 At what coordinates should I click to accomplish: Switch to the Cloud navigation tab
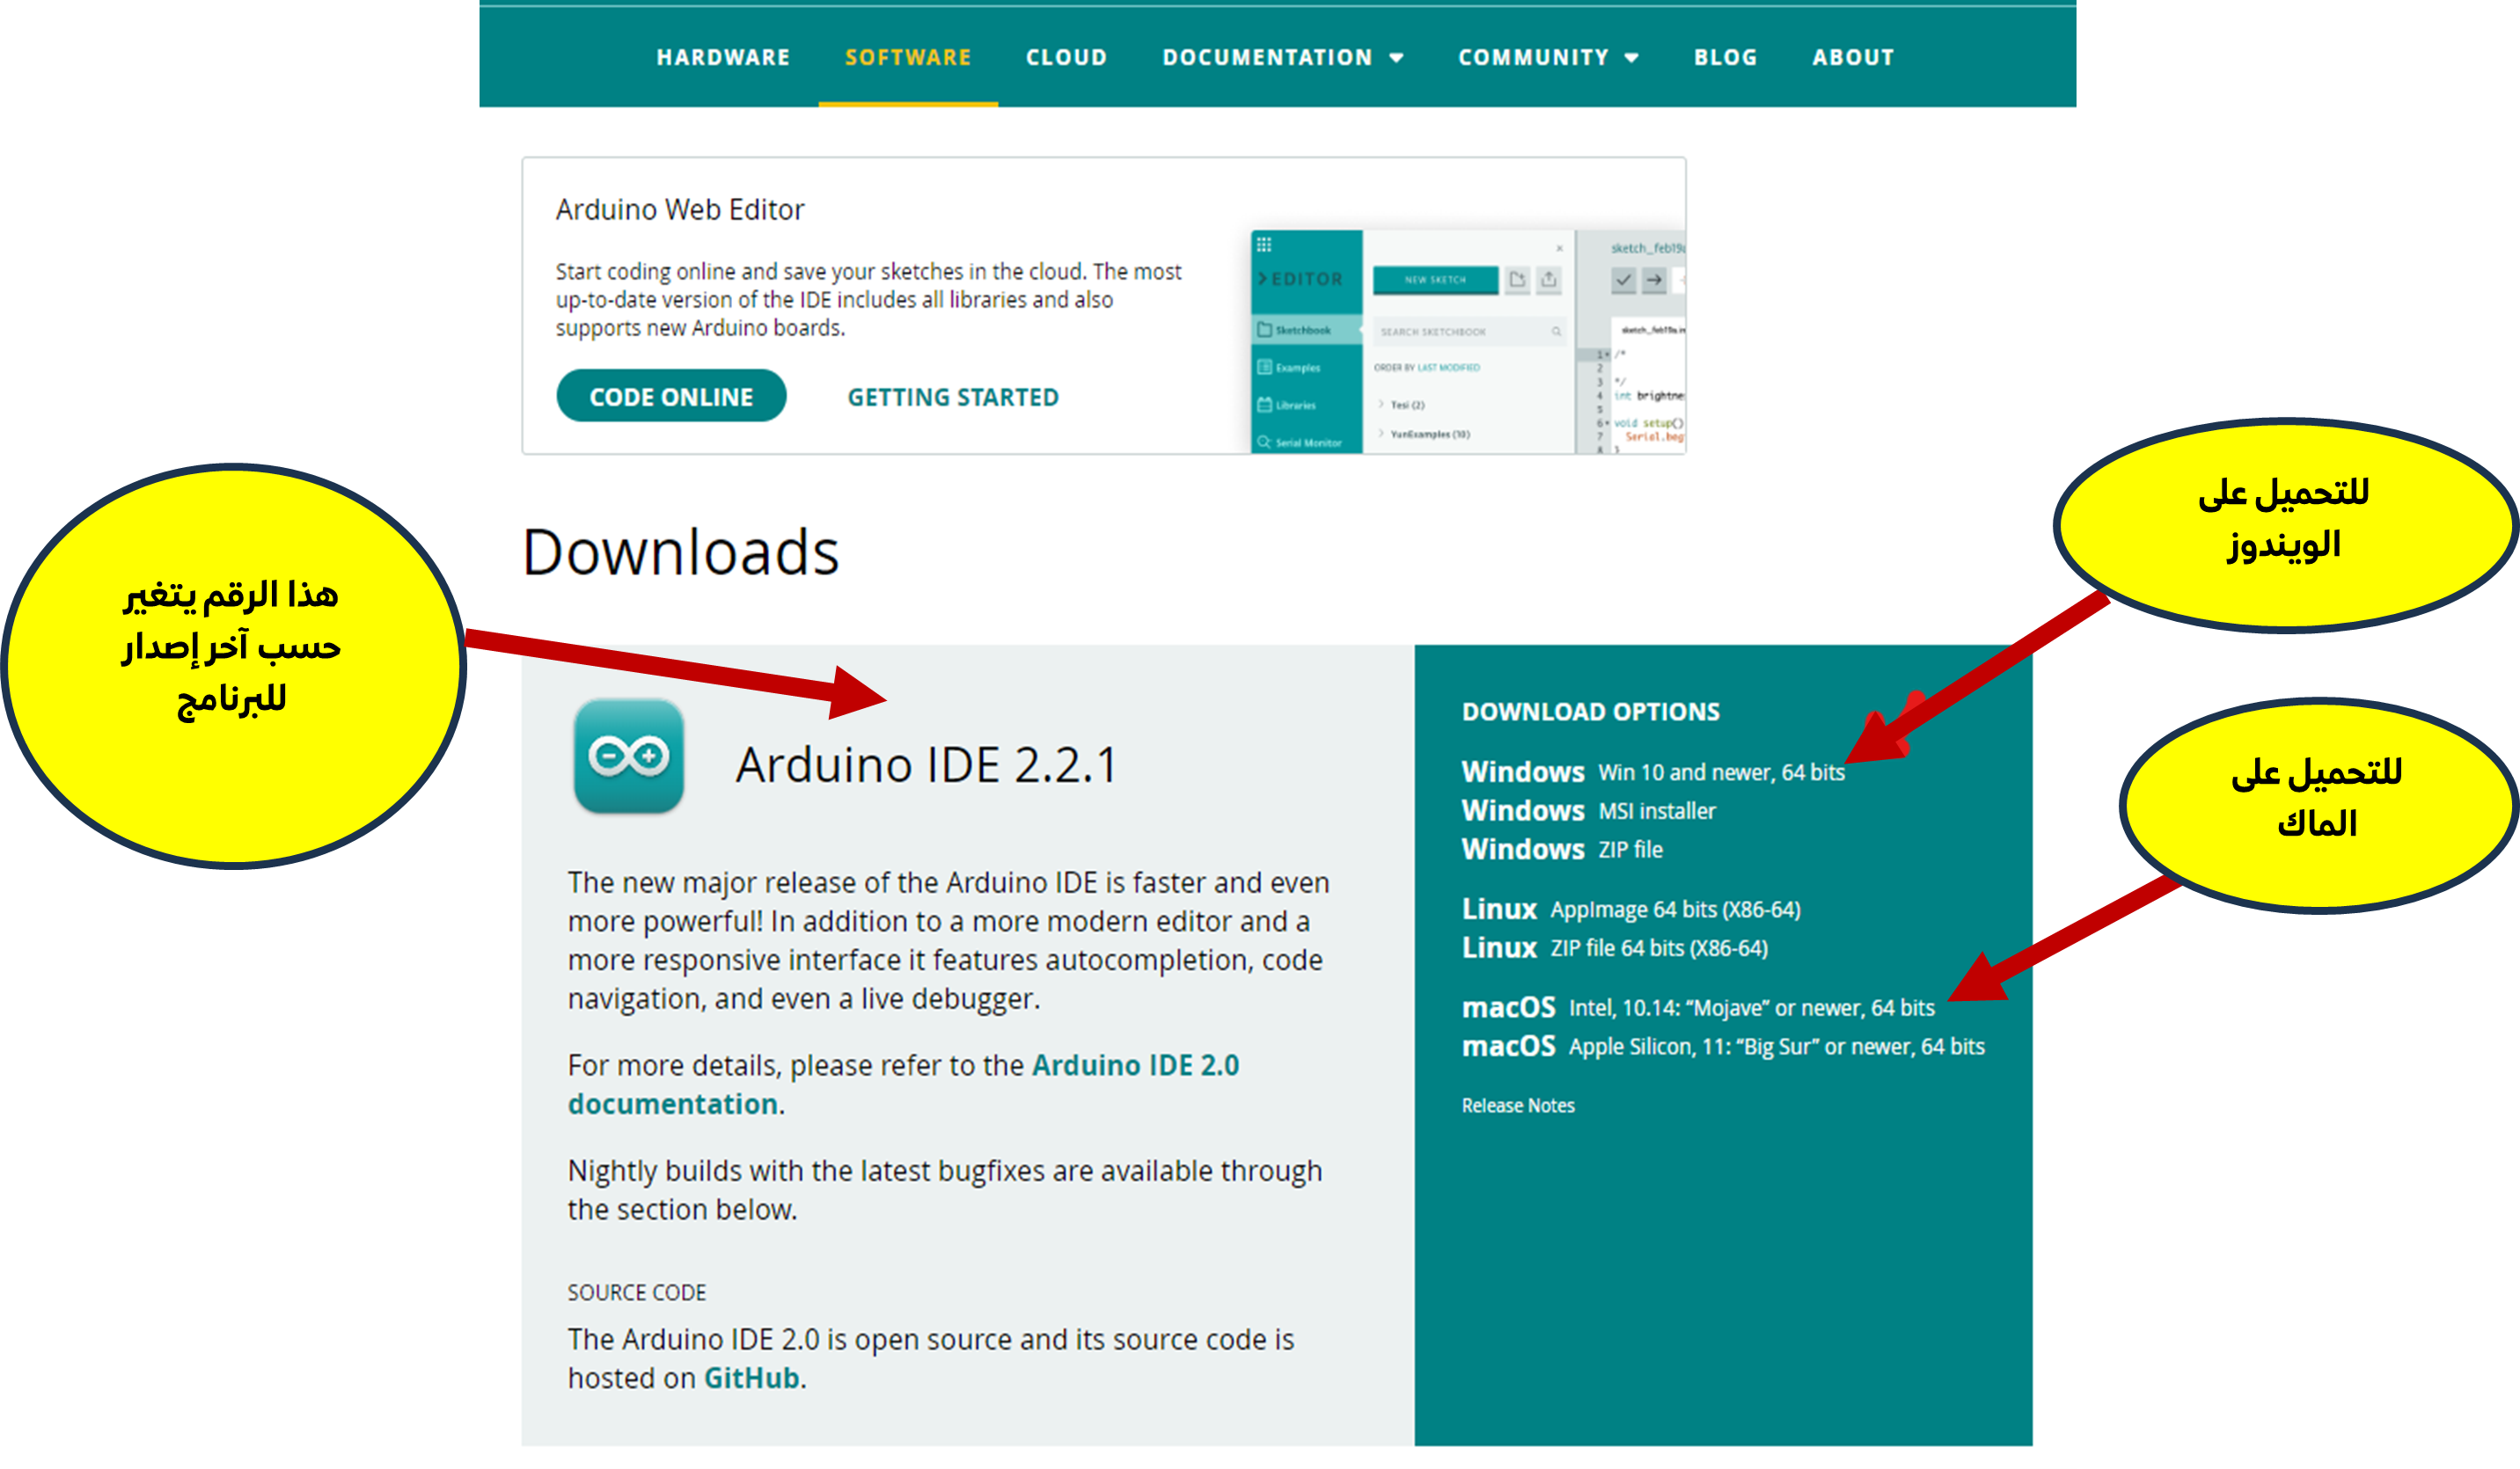pos(1066,58)
